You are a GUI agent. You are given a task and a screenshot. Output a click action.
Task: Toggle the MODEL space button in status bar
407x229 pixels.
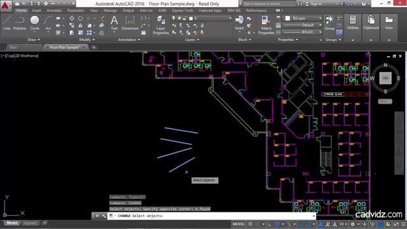238,224
